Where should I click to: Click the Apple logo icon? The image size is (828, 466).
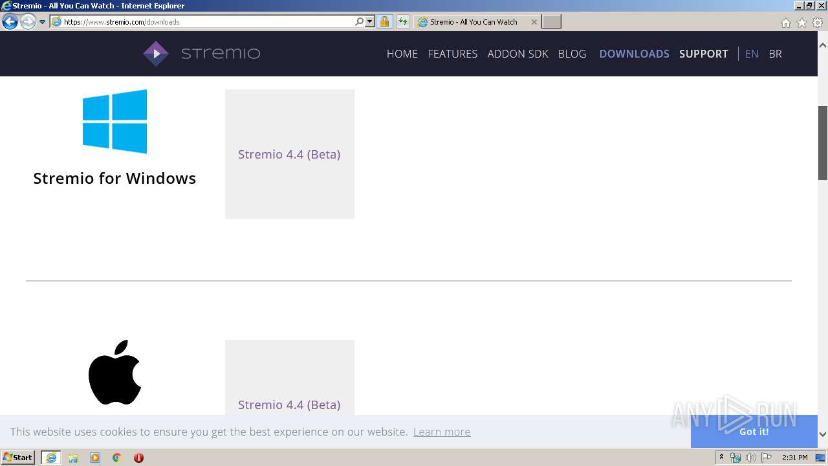click(x=114, y=372)
